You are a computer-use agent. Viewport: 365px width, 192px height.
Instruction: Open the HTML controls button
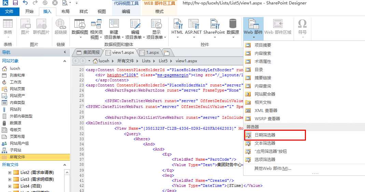tap(177, 29)
